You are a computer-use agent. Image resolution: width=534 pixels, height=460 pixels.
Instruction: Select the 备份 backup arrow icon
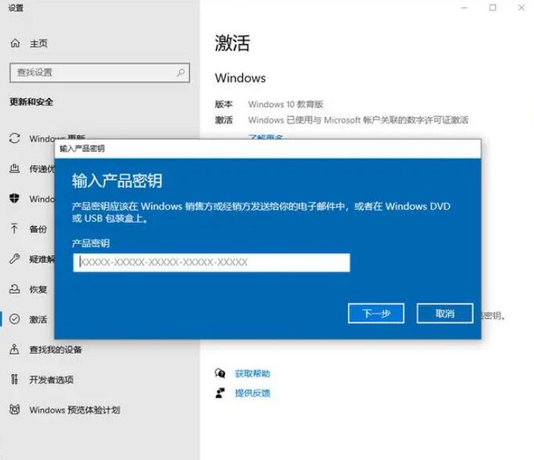tap(14, 228)
